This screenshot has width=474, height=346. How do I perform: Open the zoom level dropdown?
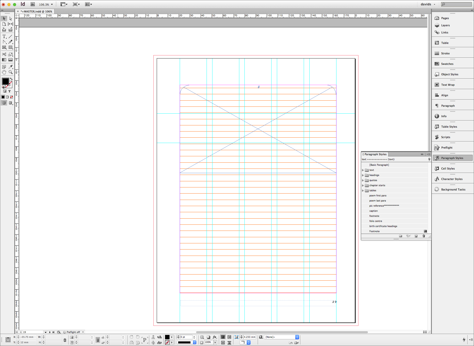(52, 4)
